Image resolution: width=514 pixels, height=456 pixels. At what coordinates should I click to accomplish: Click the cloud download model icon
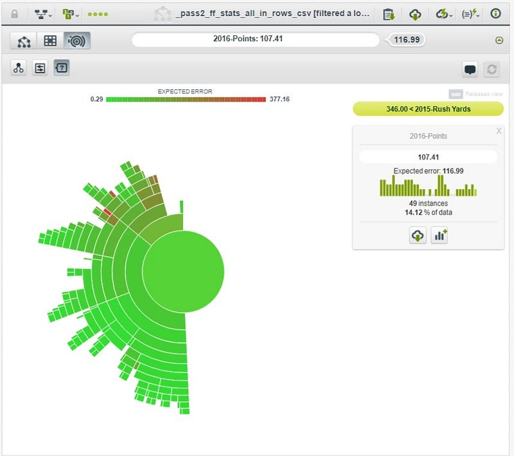coord(415,14)
